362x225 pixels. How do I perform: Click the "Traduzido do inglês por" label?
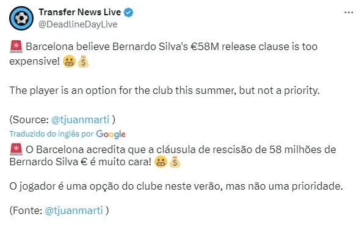pos(51,134)
